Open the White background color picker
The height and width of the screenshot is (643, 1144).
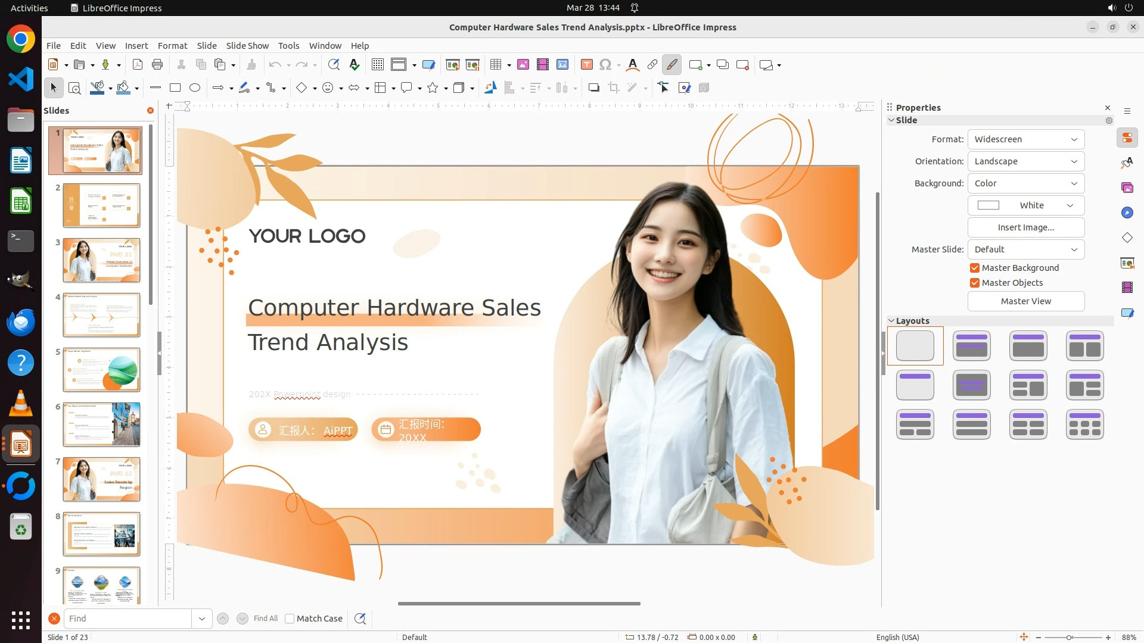coord(1025,205)
